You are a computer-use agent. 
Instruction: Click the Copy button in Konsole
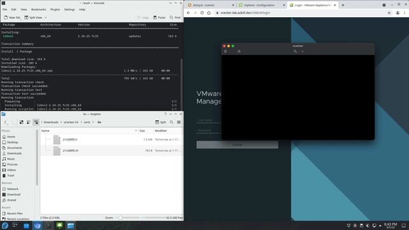click(143, 17)
